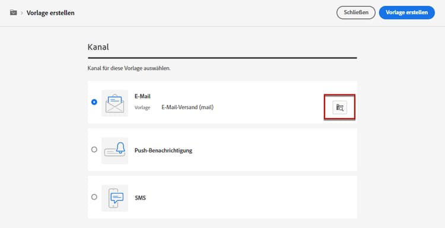The image size is (445, 228).
Task: Click the Vorlage field label
Action: point(142,107)
